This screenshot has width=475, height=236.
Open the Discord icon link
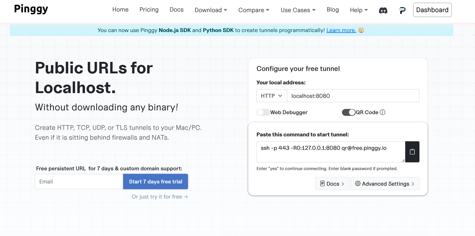pos(383,10)
